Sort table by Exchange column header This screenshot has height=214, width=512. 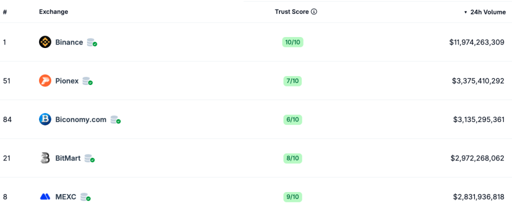click(53, 12)
